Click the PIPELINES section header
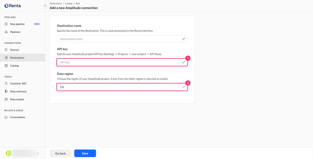 (10, 17)
